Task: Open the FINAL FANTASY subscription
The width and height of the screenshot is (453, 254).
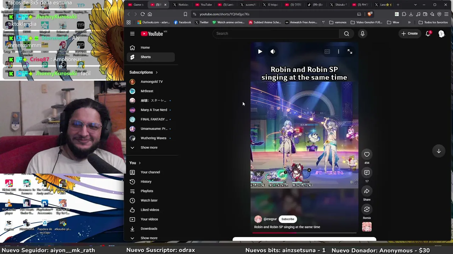Action: click(x=151, y=119)
